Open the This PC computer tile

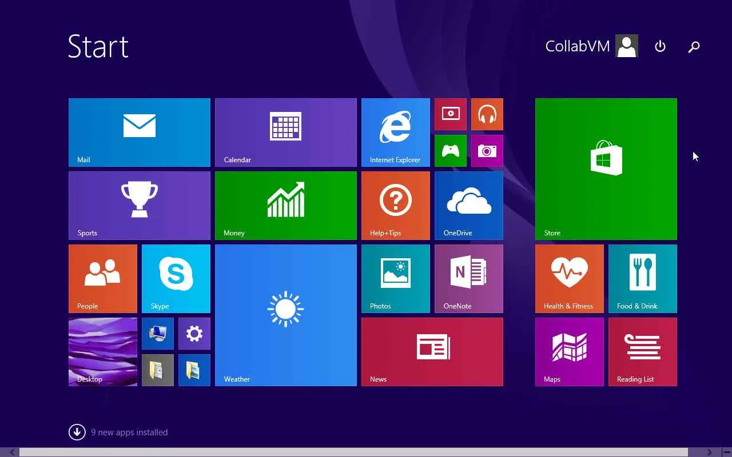coord(158,334)
